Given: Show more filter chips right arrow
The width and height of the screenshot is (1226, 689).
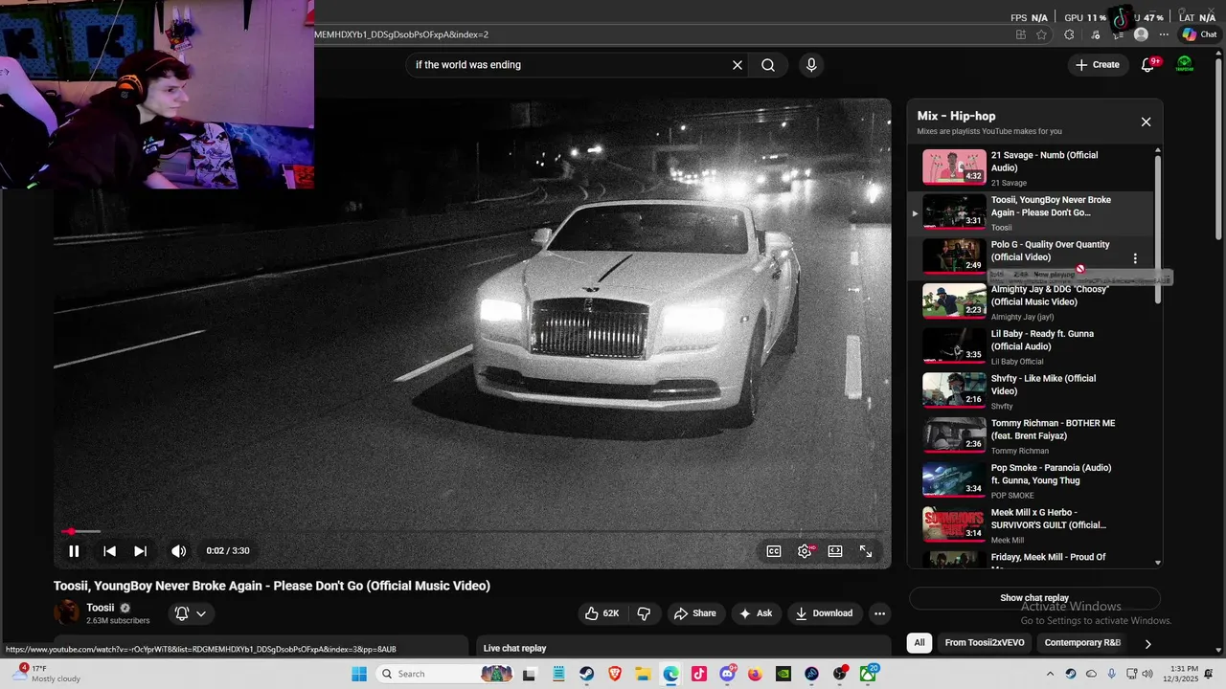Looking at the screenshot, I should [1147, 644].
